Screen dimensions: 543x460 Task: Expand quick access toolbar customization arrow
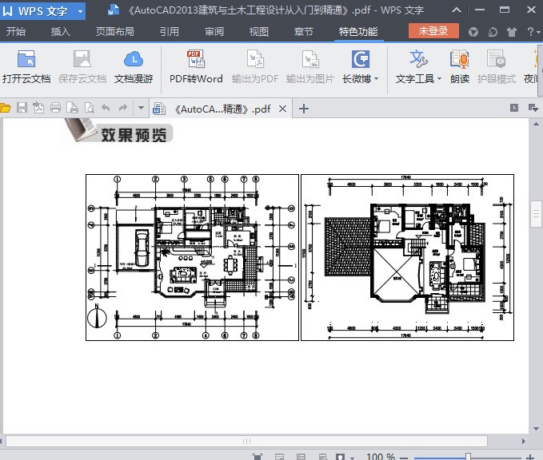[x=141, y=108]
